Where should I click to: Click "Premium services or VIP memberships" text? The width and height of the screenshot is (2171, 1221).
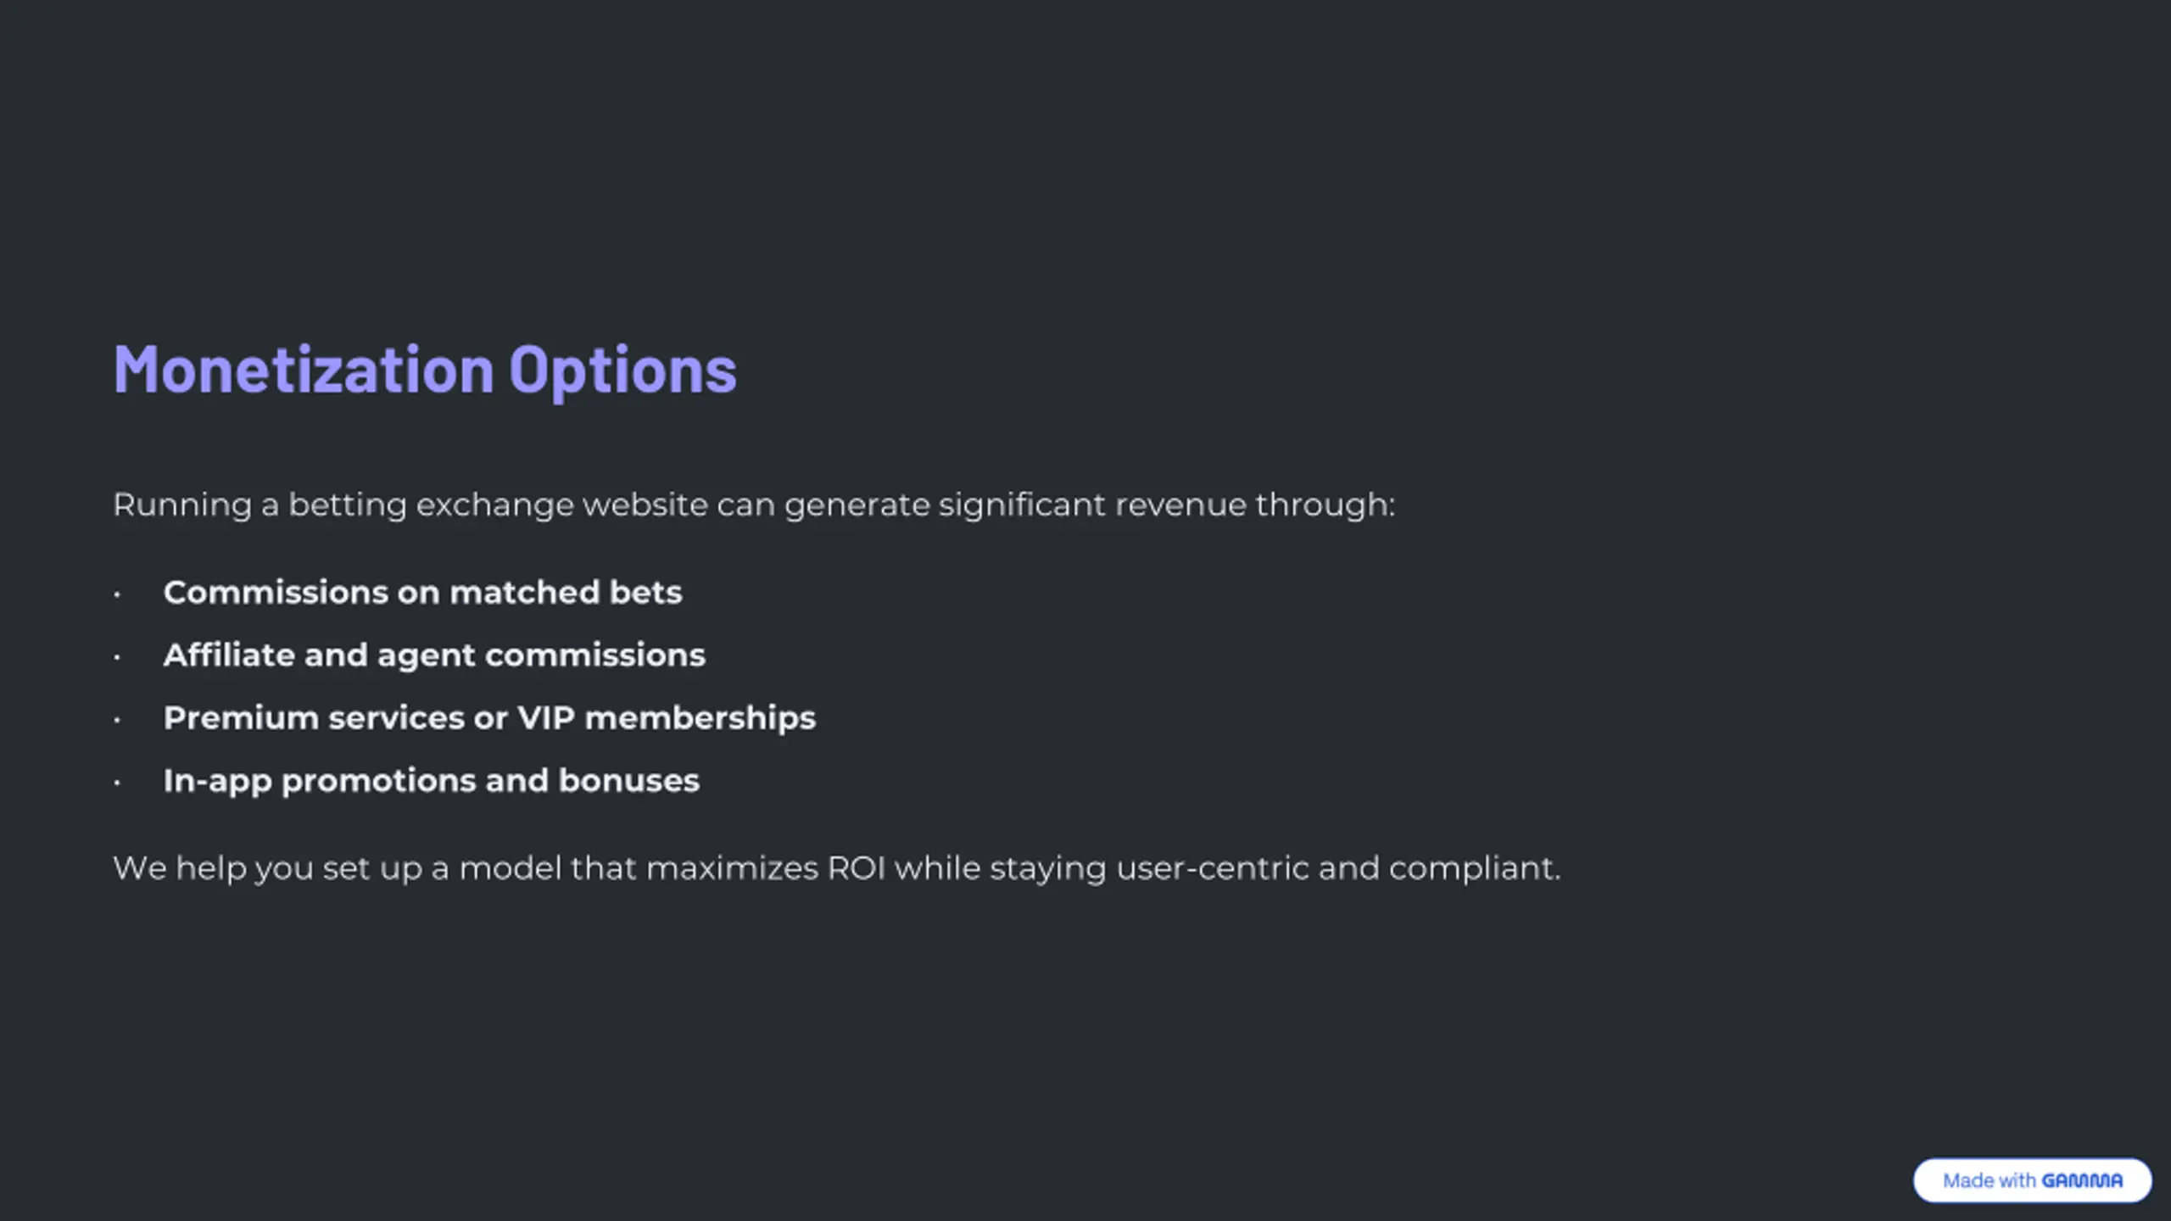[489, 718]
